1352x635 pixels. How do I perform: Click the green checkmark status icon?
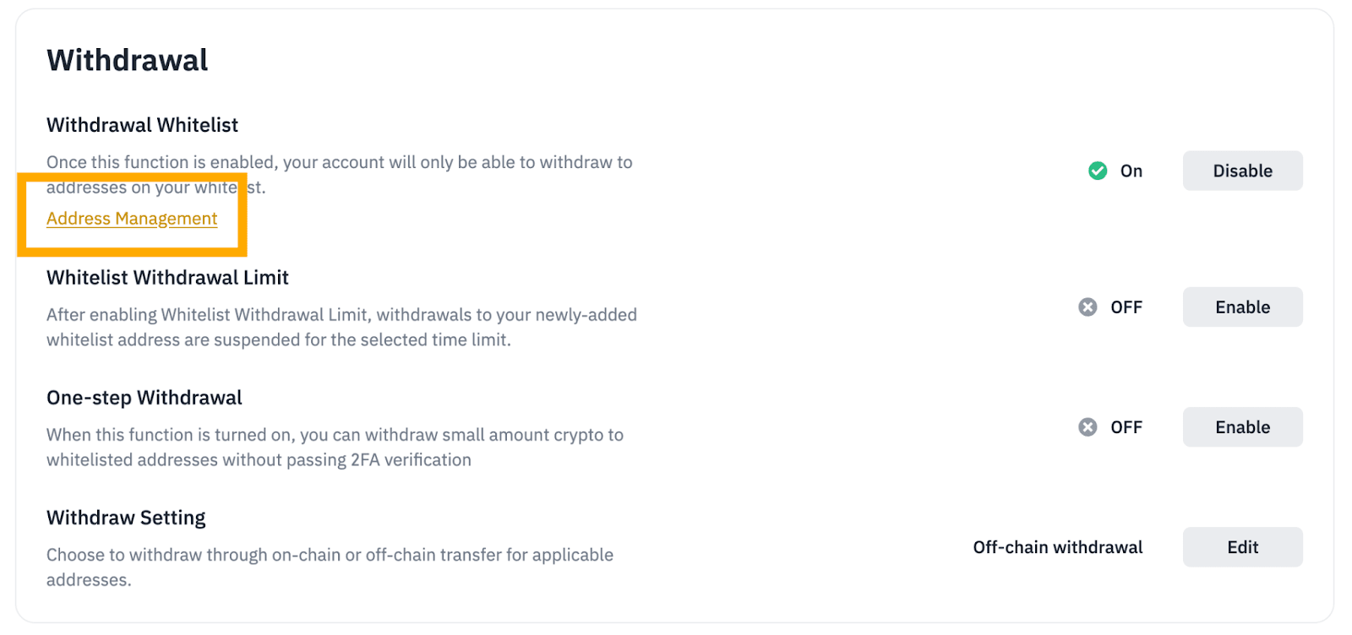[1098, 171]
